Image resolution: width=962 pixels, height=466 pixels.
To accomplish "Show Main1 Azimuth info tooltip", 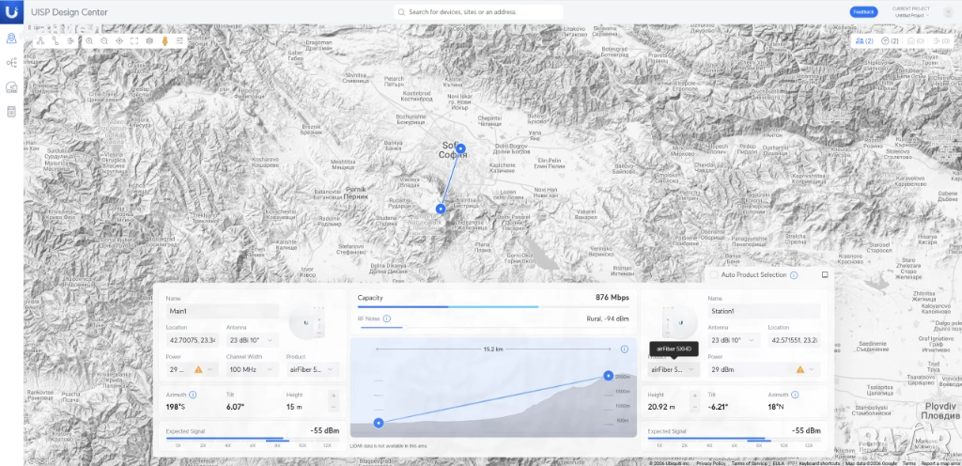I will pyautogui.click(x=193, y=395).
